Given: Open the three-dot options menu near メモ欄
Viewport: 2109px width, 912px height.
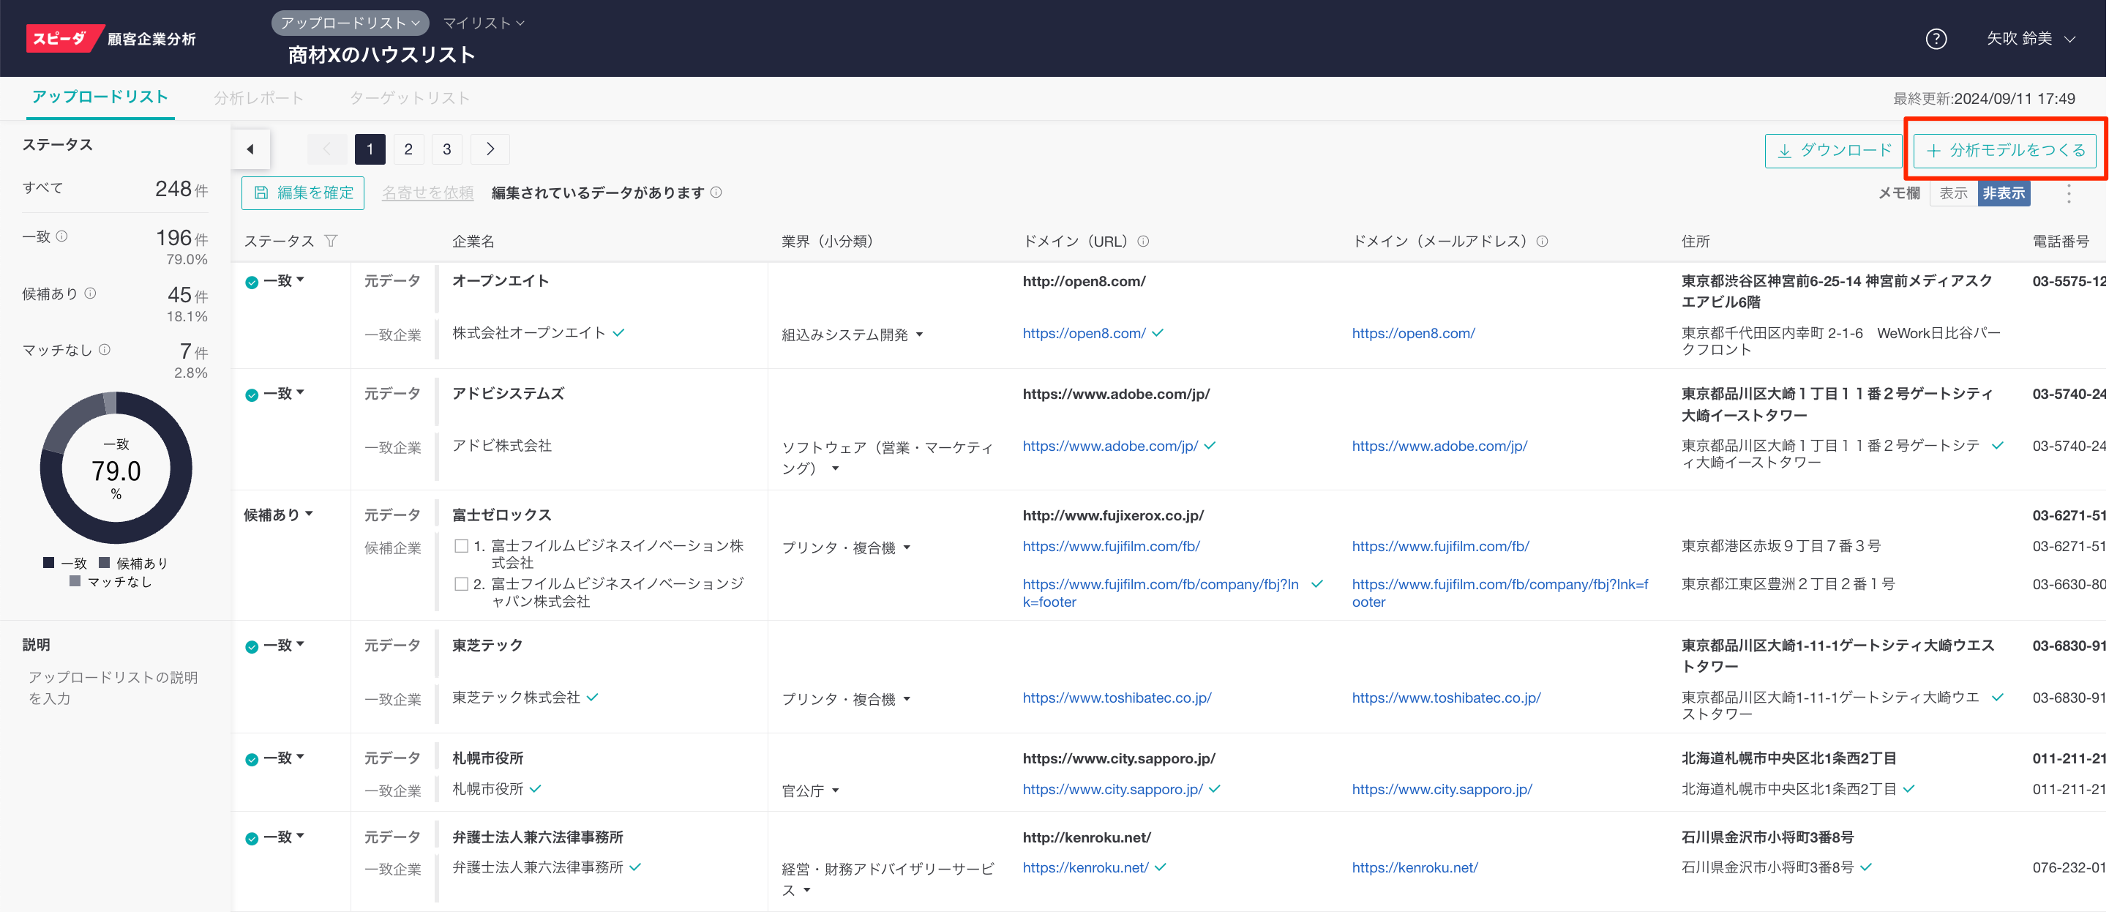Looking at the screenshot, I should coord(2068,193).
